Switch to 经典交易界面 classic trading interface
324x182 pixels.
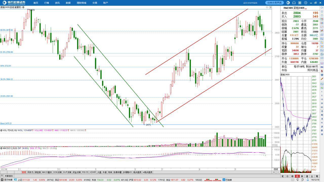(275, 3)
